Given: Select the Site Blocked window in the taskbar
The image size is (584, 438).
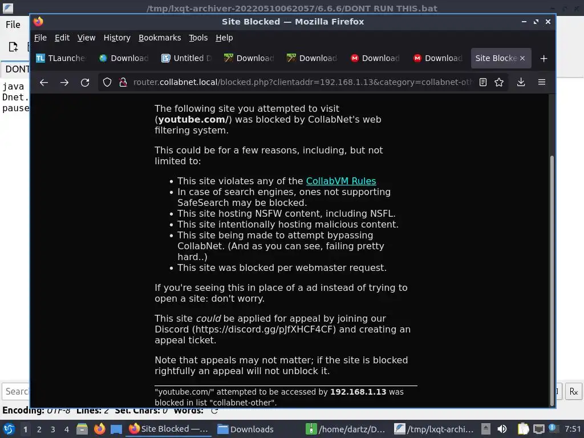Looking at the screenshot, I should click(169, 429).
